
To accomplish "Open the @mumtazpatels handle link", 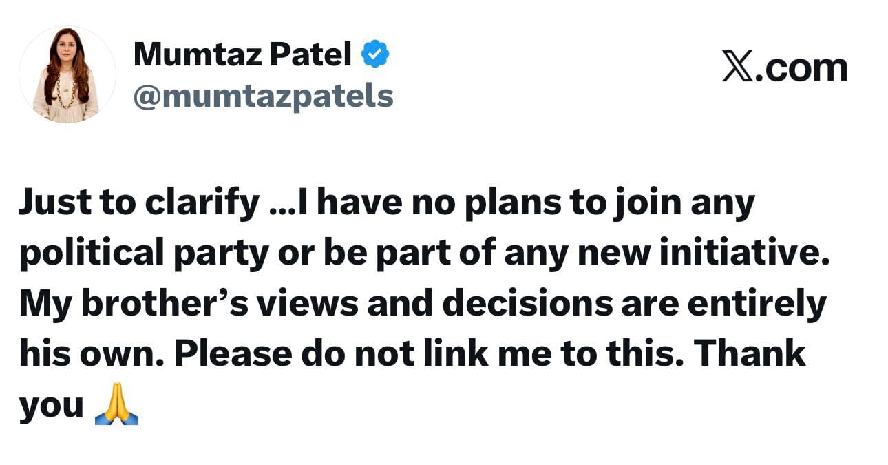I will (263, 96).
